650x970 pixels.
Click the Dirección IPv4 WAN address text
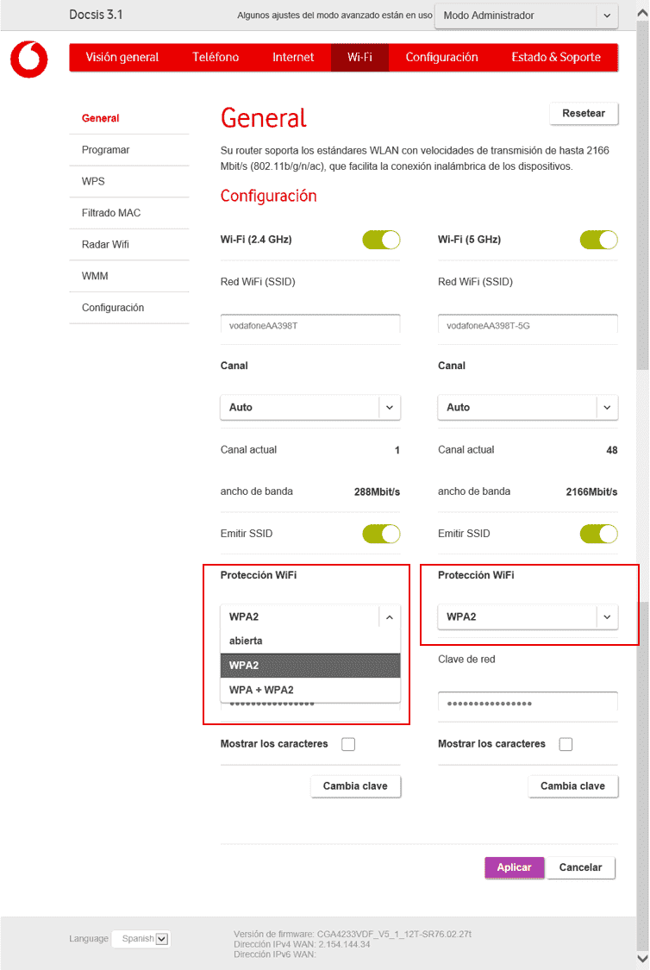(x=302, y=944)
